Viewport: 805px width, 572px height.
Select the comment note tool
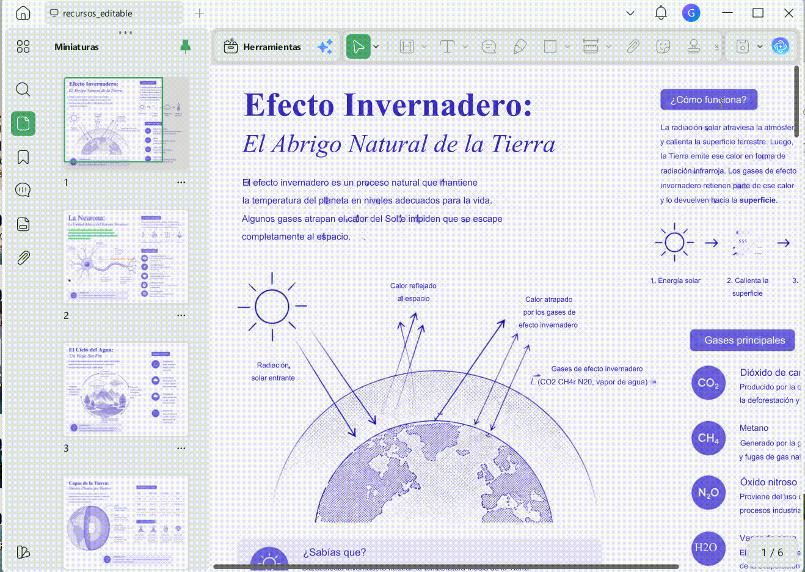(489, 46)
